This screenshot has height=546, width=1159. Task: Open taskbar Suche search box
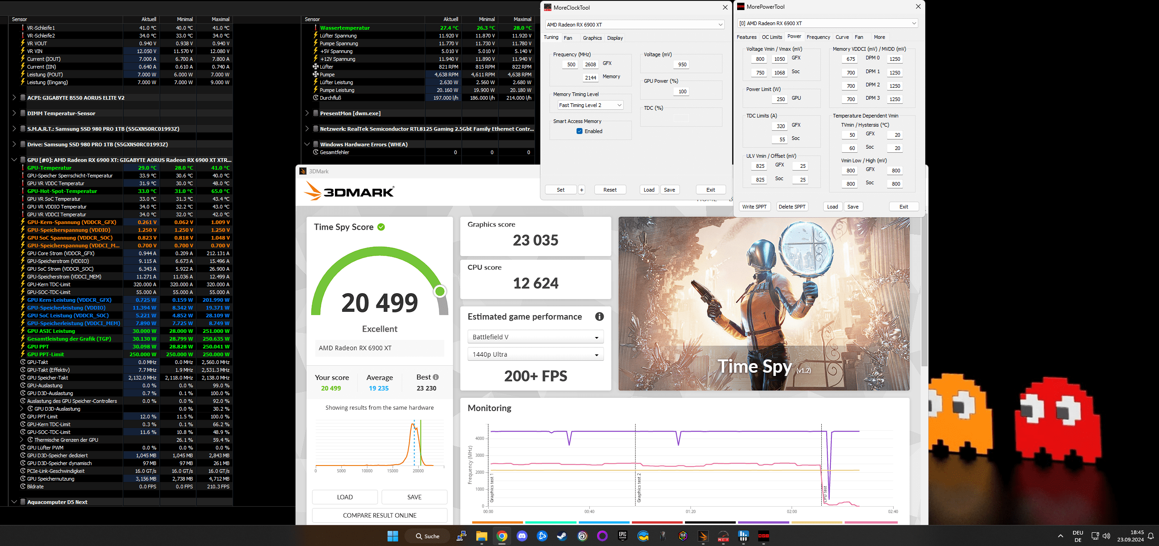point(428,536)
